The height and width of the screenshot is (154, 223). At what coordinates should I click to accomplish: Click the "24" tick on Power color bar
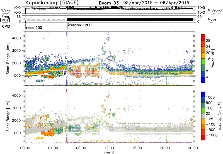pyautogui.click(x=208, y=47)
